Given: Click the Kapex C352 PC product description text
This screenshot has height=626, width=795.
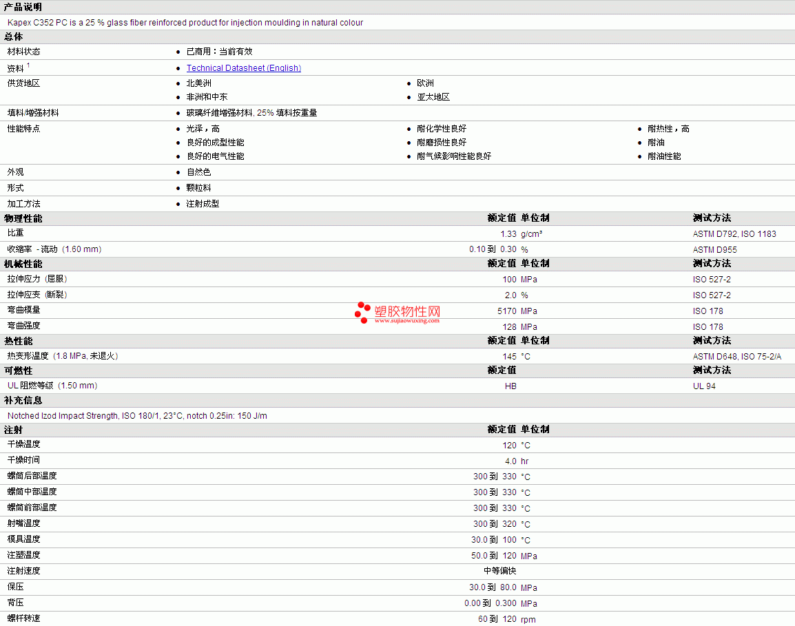Looking at the screenshot, I should (185, 23).
